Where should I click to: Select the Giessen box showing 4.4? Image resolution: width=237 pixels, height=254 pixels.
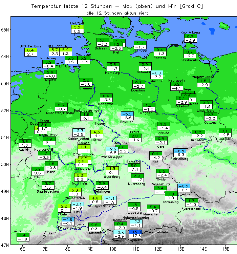pos(84,149)
